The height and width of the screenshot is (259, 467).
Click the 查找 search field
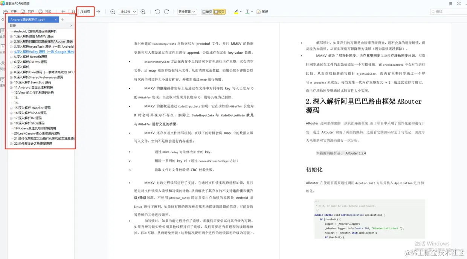448,12
